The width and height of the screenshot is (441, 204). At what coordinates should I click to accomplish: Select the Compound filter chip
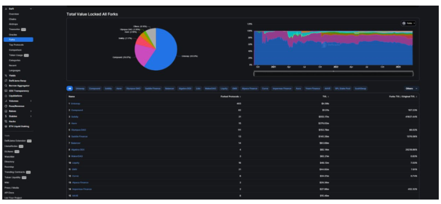(x=94, y=89)
